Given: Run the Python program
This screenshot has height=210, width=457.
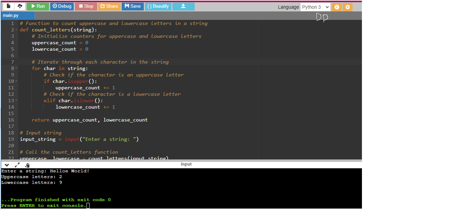Looking at the screenshot, I should [38, 6].
